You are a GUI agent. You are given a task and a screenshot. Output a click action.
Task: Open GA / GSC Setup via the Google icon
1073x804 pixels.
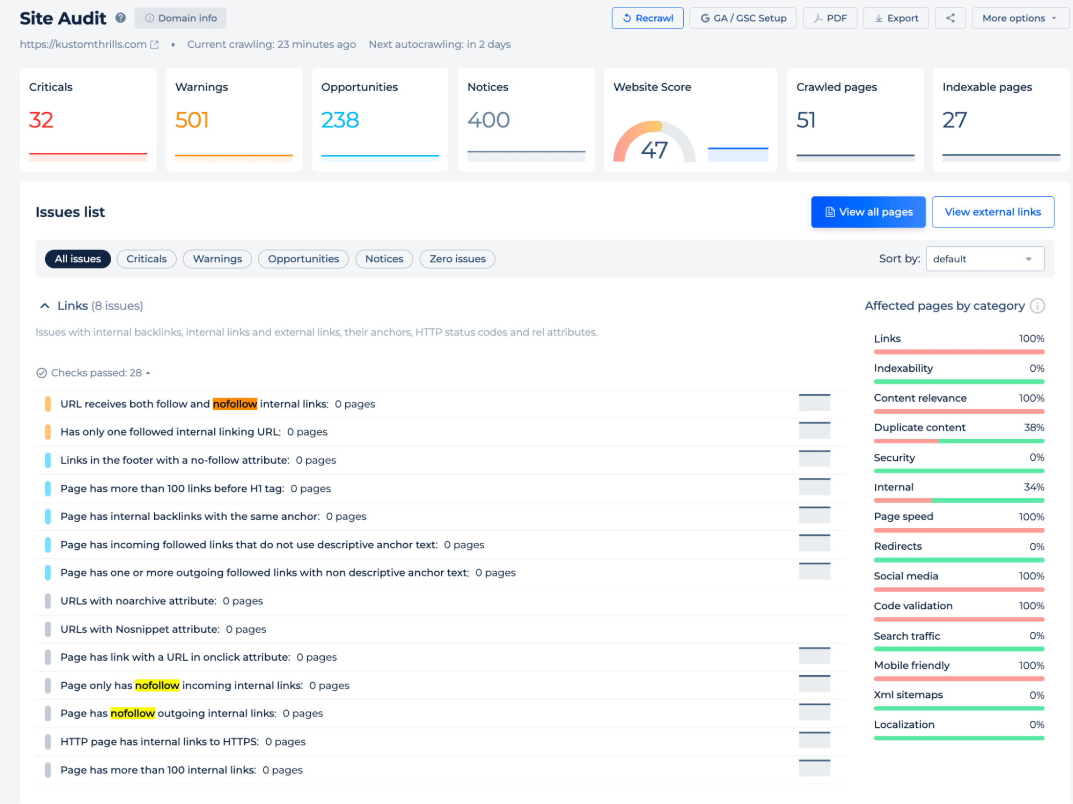tap(704, 18)
